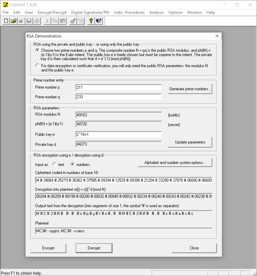Viewport: 257px width, 276px height.
Task: Minimize the CrypTool window
Action: click(225, 5)
